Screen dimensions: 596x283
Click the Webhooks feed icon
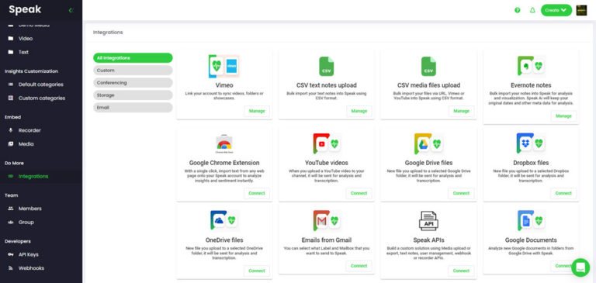tap(11, 268)
